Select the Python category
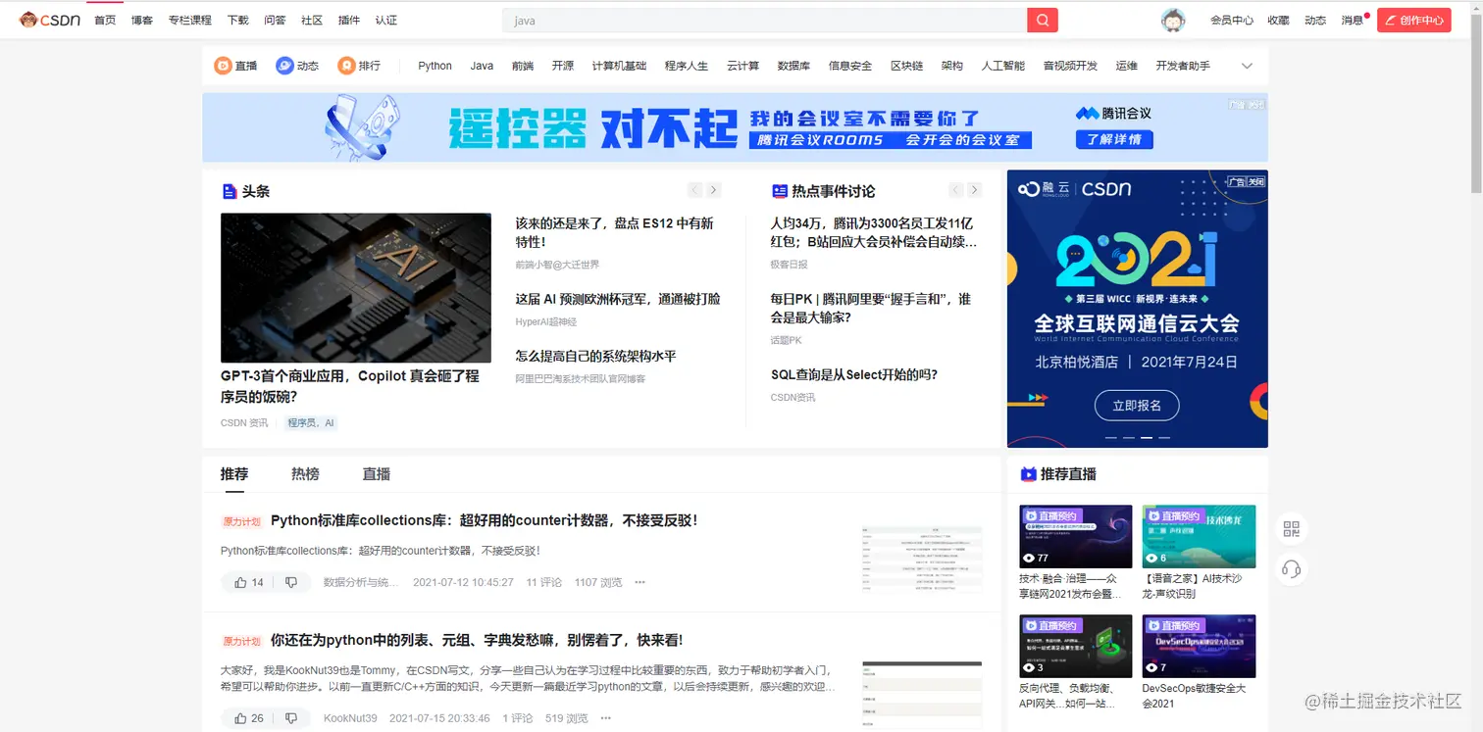 [x=435, y=66]
